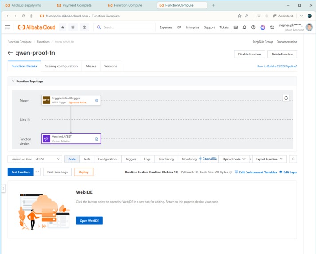
Task: Focus the console search box
Action: click(125, 27)
